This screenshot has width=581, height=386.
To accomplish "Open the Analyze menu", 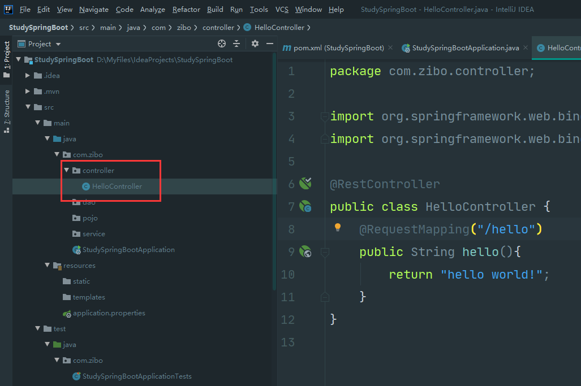I will (x=153, y=9).
